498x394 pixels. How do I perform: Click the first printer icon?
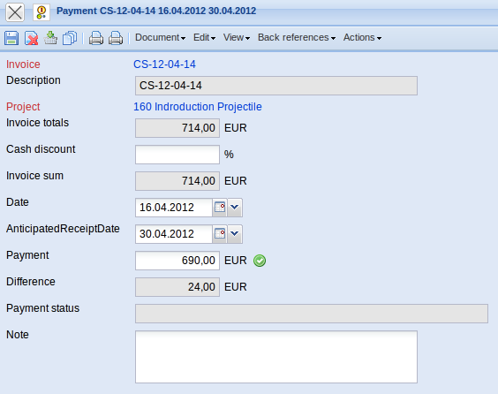[x=96, y=38]
